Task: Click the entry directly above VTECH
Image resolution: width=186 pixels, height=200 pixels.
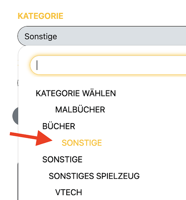Action: pyautogui.click(x=94, y=176)
